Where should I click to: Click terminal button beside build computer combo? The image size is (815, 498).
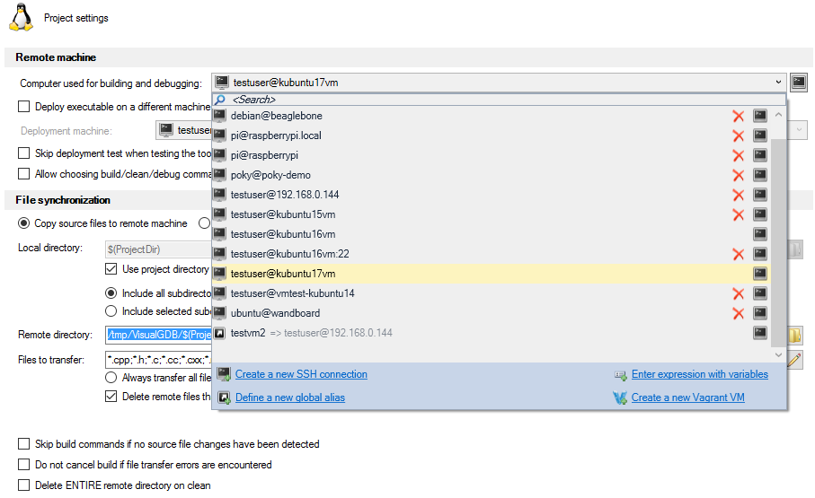pyautogui.click(x=798, y=82)
